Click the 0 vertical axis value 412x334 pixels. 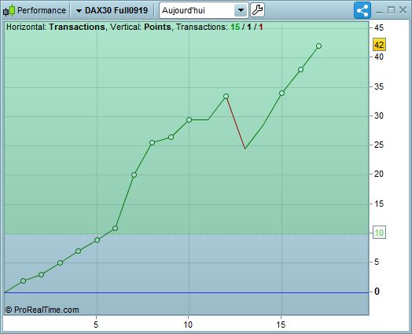(377, 292)
